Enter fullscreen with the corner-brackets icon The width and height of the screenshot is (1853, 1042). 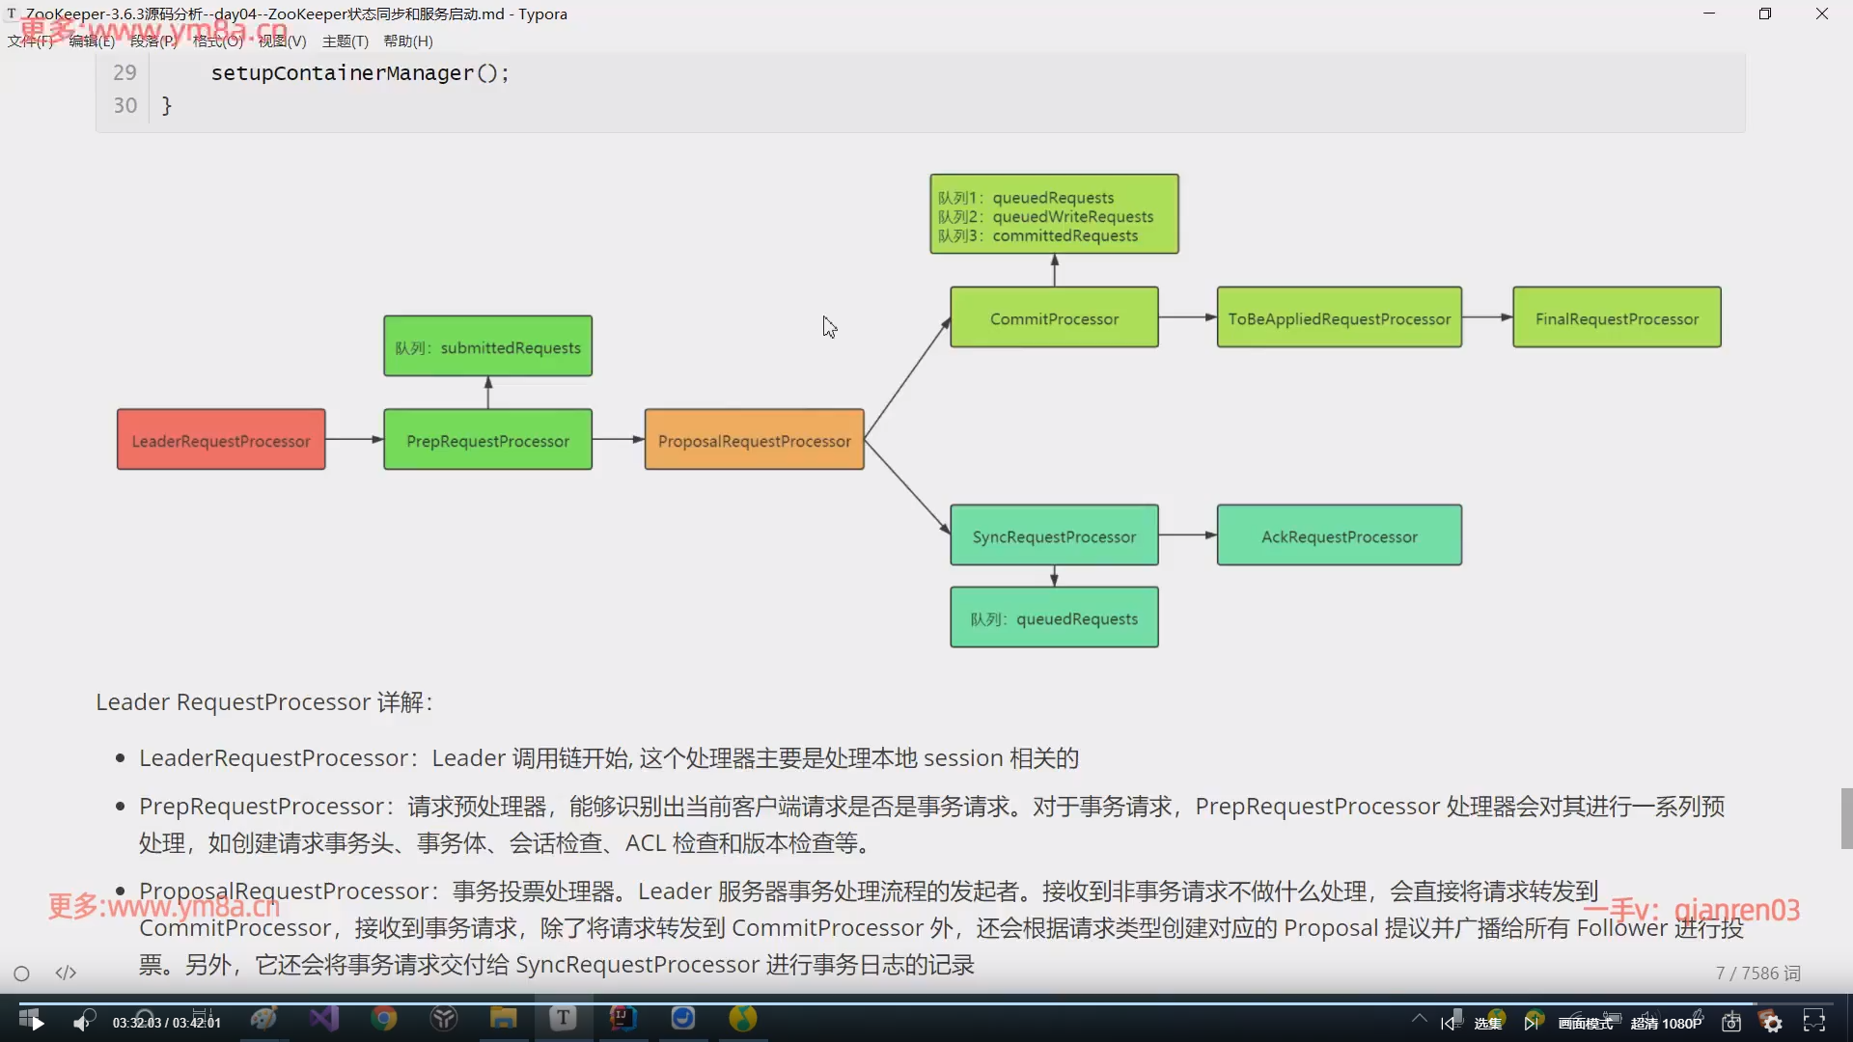1815,1022
